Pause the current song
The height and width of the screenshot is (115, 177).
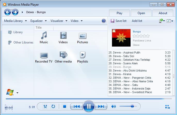pos(89,106)
